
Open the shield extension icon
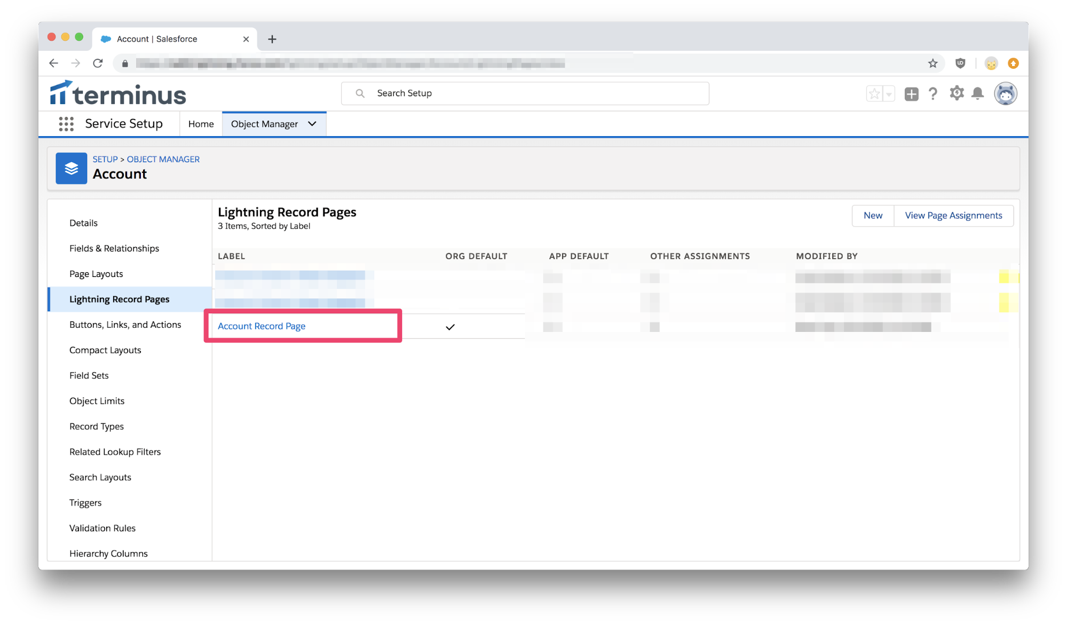pos(960,64)
